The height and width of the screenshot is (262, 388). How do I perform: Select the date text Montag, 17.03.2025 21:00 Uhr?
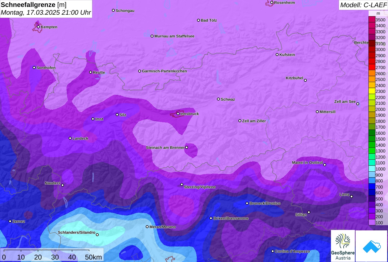point(46,13)
